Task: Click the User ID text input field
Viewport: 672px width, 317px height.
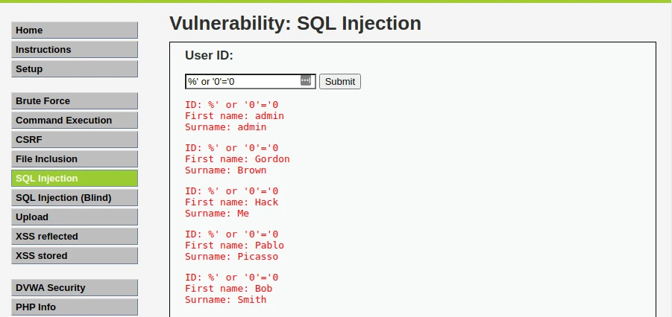Action: [242, 81]
